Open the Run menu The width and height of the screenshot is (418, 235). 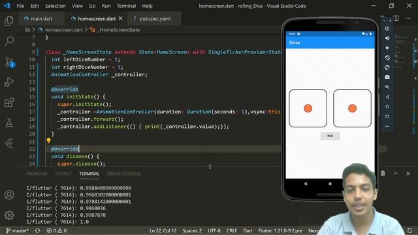(106, 6)
